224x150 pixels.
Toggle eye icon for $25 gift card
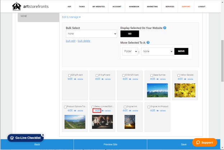click(75, 79)
